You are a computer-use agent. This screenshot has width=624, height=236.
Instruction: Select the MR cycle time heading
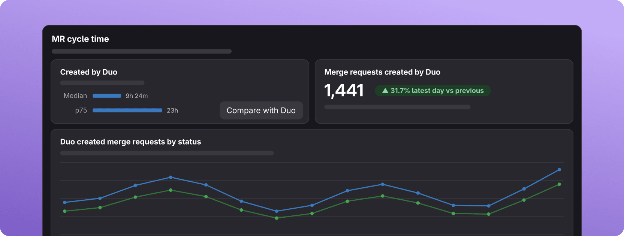pyautogui.click(x=80, y=39)
